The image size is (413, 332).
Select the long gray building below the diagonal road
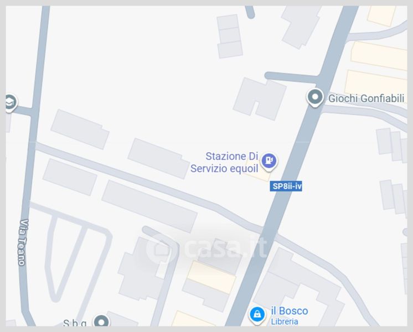tap(149, 207)
